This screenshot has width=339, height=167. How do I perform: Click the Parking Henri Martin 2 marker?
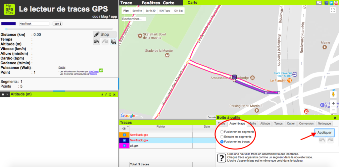257,111
